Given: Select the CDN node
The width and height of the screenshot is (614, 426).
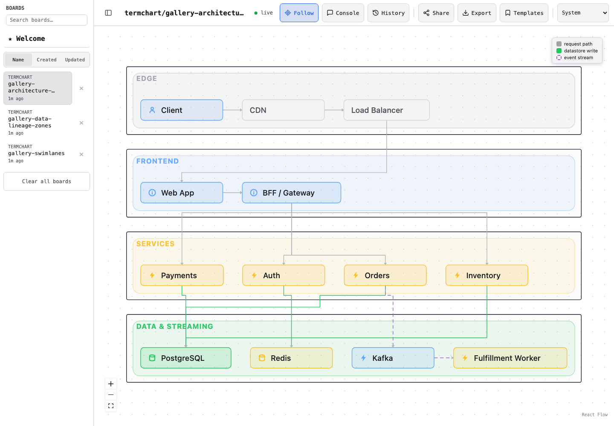Looking at the screenshot, I should click(283, 110).
